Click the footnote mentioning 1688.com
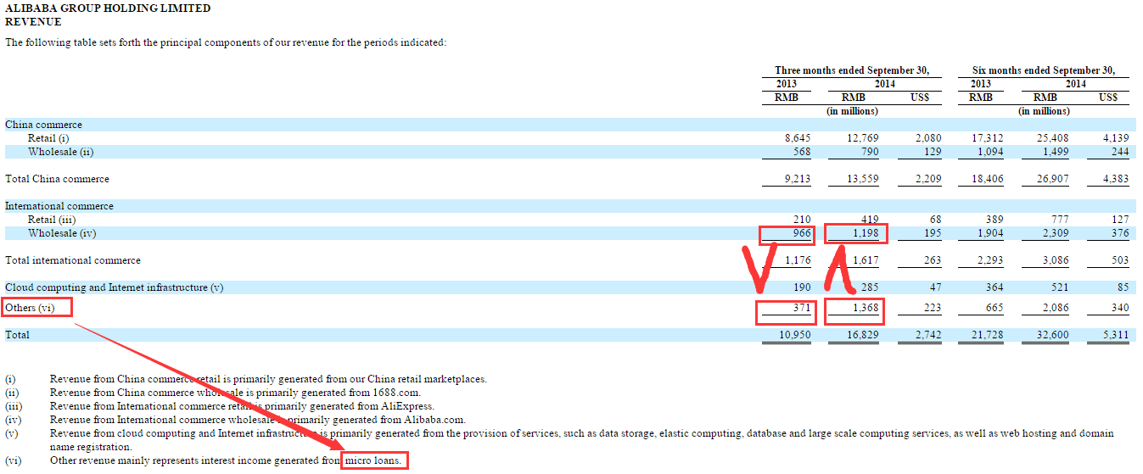The height and width of the screenshot is (474, 1143). point(235,393)
